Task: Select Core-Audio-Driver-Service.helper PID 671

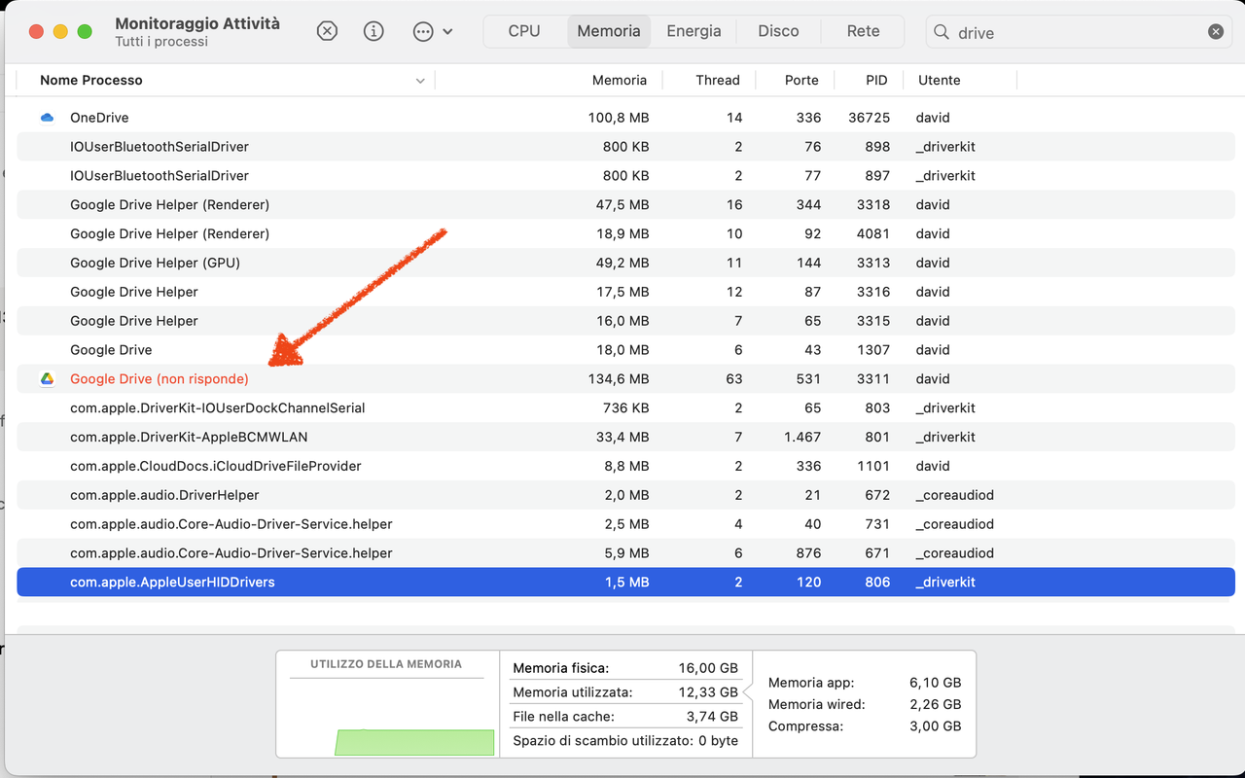Action: tap(625, 553)
